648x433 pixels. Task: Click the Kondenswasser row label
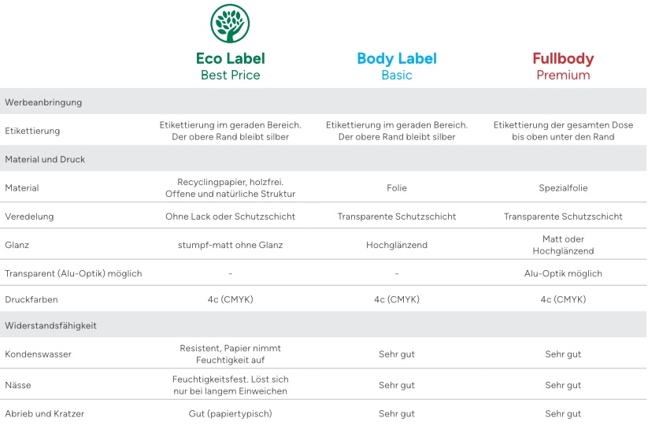click(38, 353)
